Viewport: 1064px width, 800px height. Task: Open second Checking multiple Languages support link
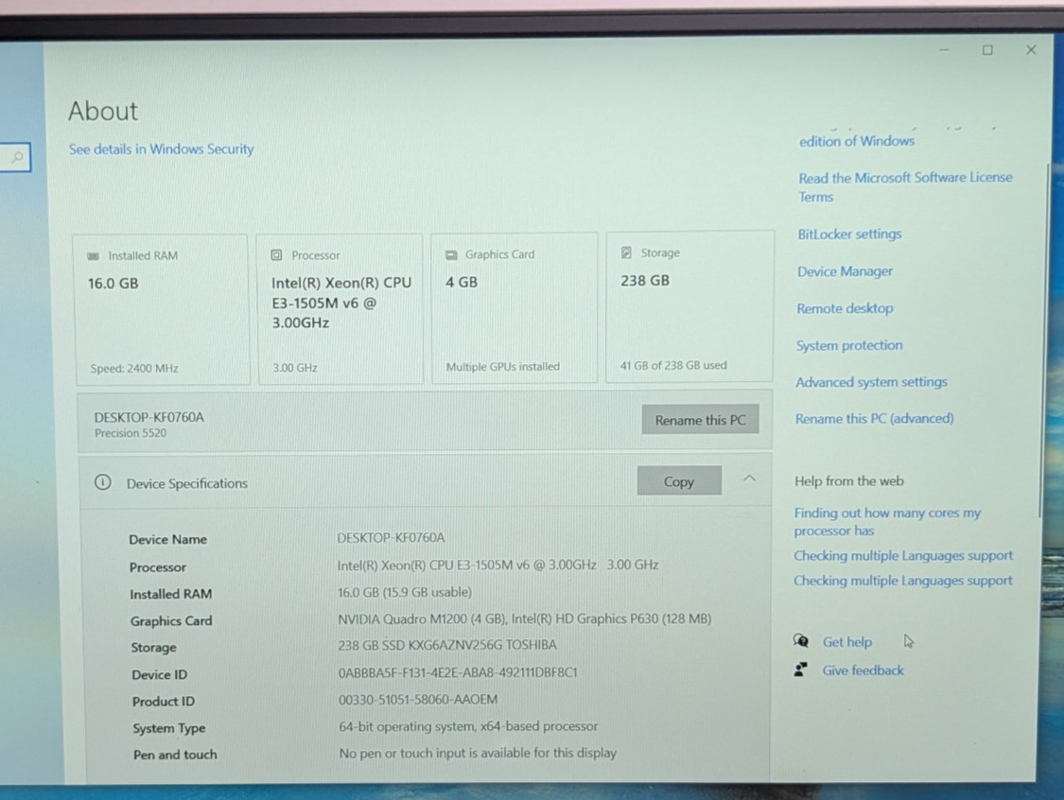pyautogui.click(x=903, y=581)
